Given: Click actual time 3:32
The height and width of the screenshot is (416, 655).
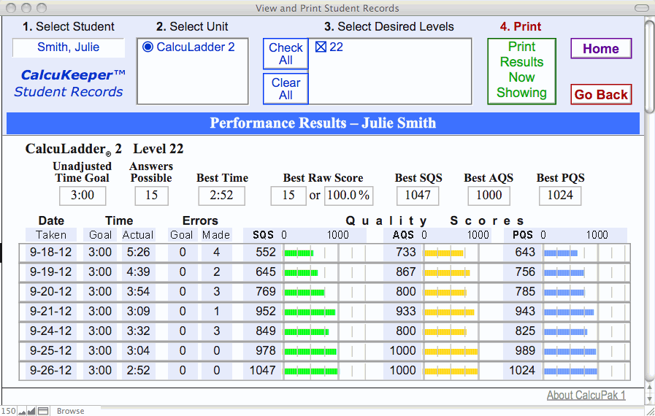Looking at the screenshot, I should point(138,331).
